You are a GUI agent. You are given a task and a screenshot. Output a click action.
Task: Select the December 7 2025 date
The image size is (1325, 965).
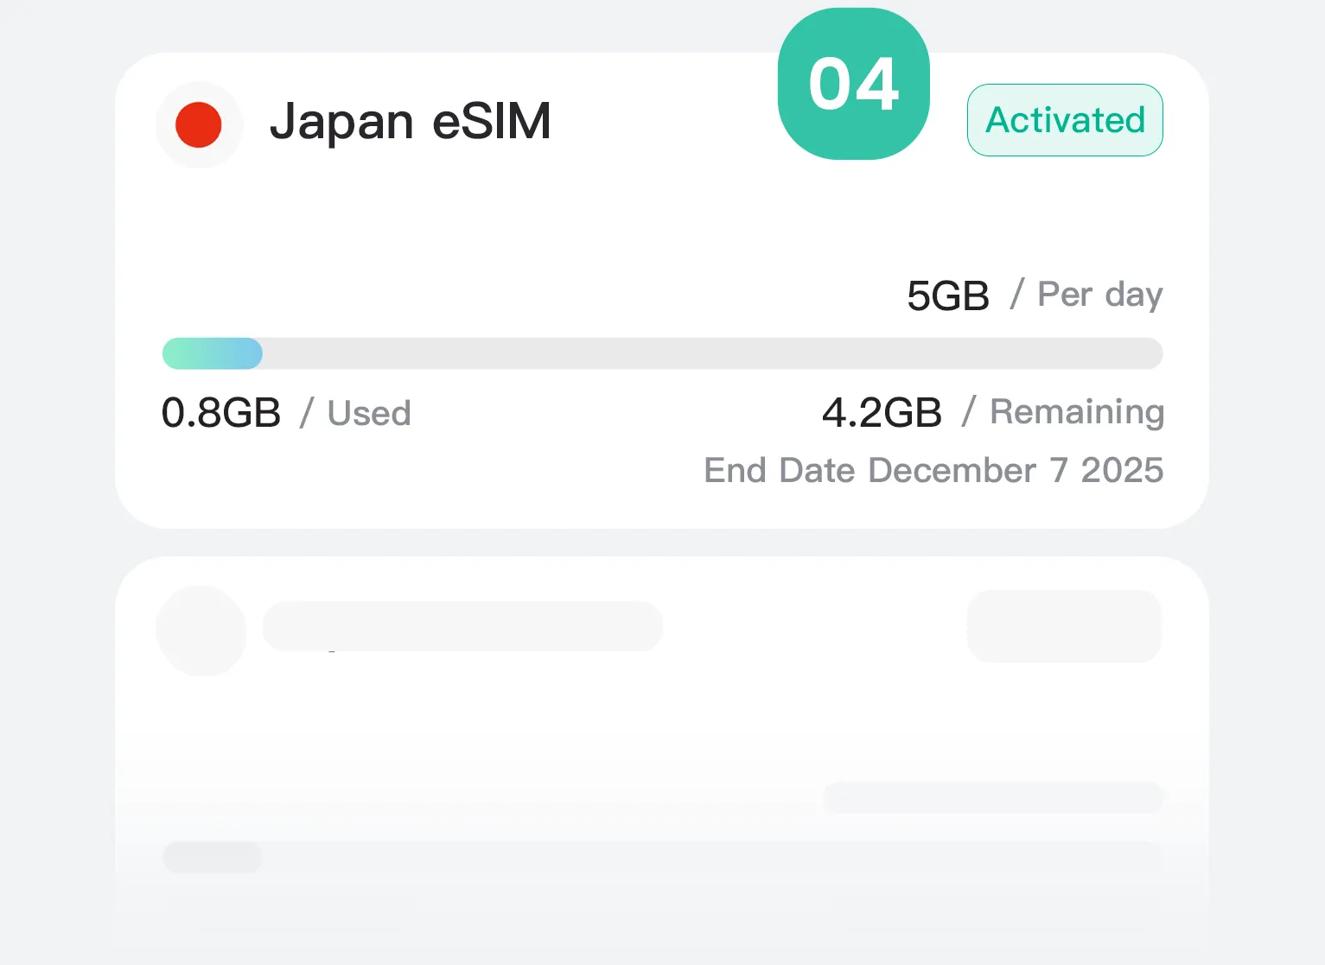[1016, 471]
